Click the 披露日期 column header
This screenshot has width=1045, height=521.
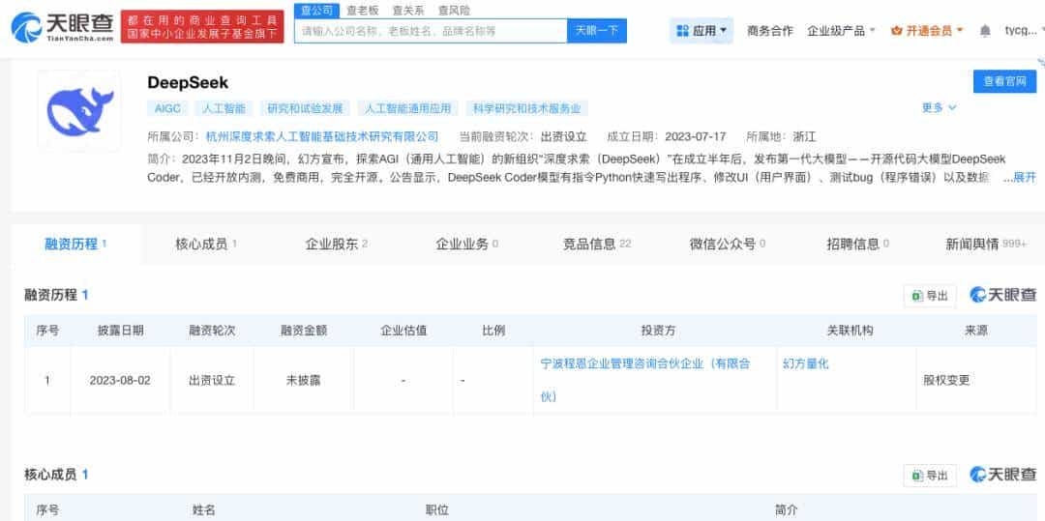pyautogui.click(x=120, y=330)
